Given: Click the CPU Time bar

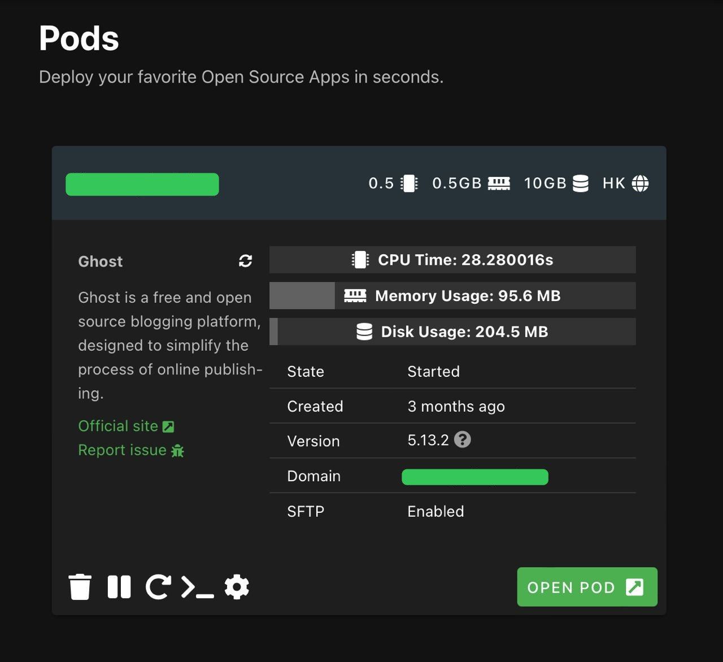Looking at the screenshot, I should coord(452,260).
